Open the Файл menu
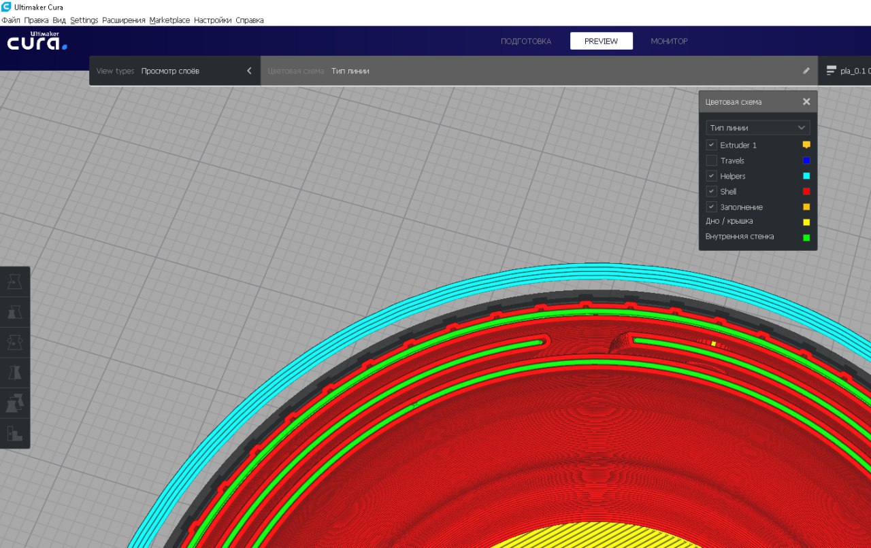The height and width of the screenshot is (548, 871). 11,20
